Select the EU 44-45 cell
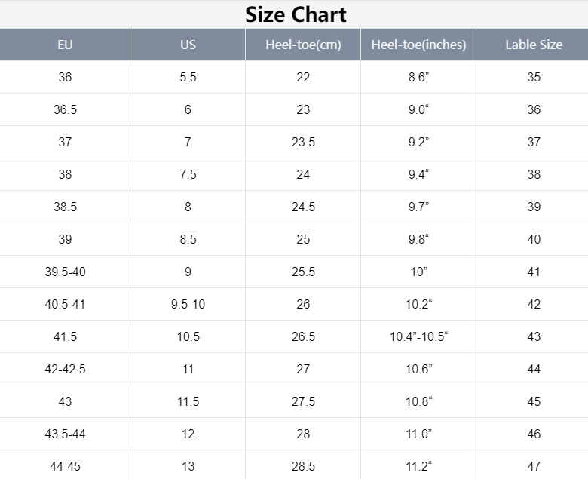Screen dimensions: 588x479 point(65,466)
